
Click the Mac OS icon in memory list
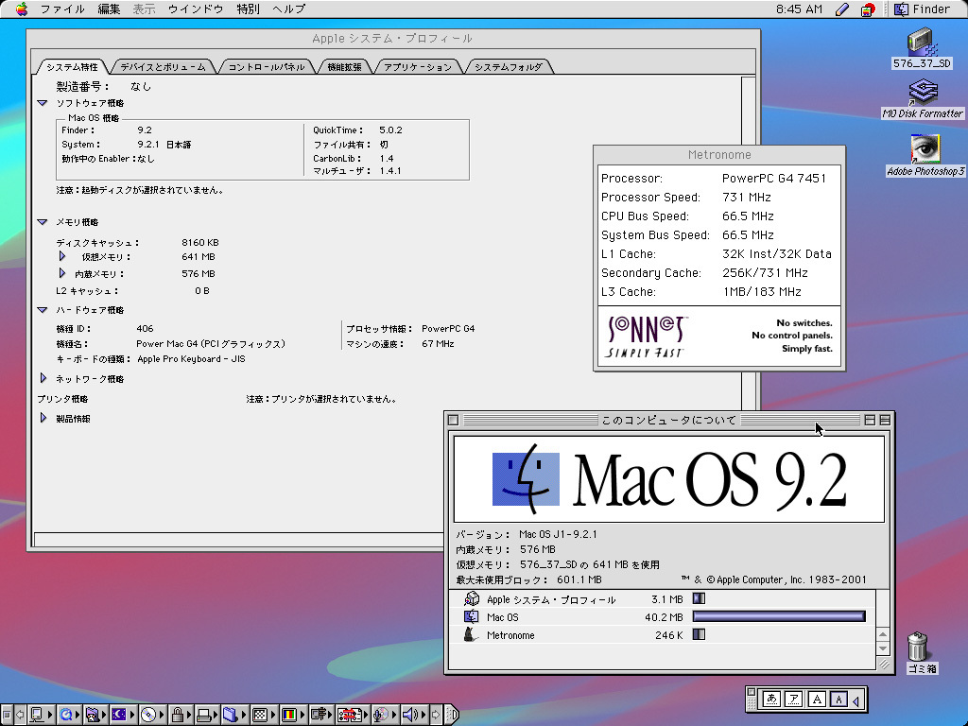[x=472, y=616]
